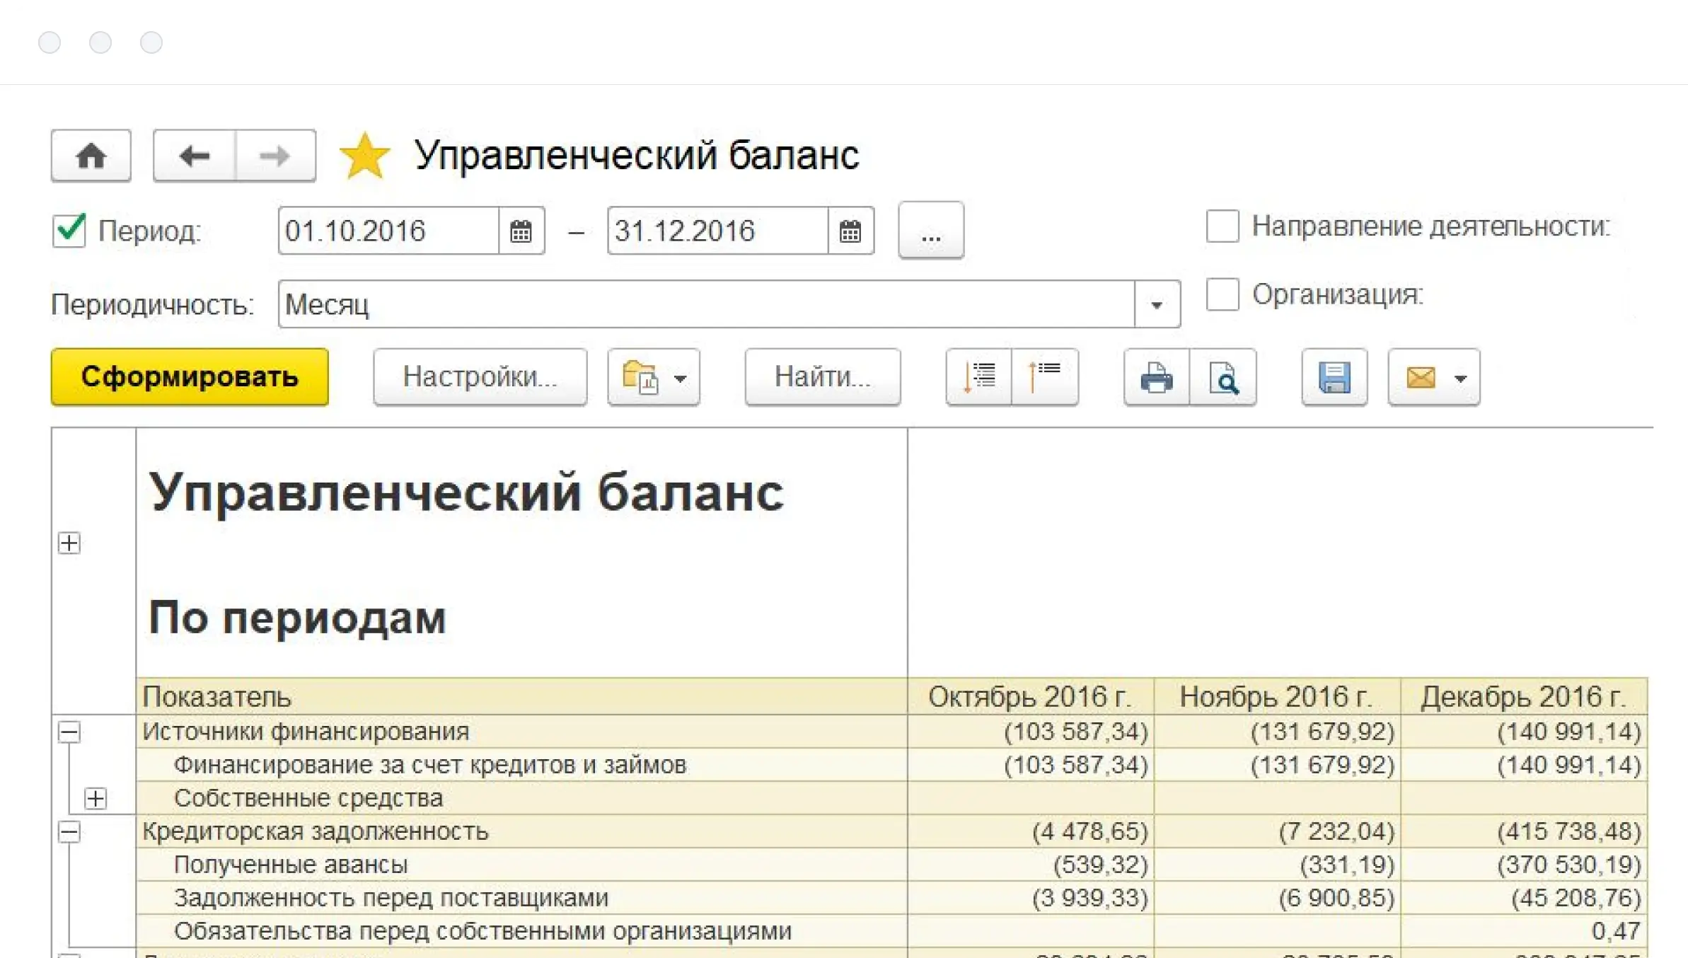
Task: Open print preview icon
Action: [x=1223, y=377]
